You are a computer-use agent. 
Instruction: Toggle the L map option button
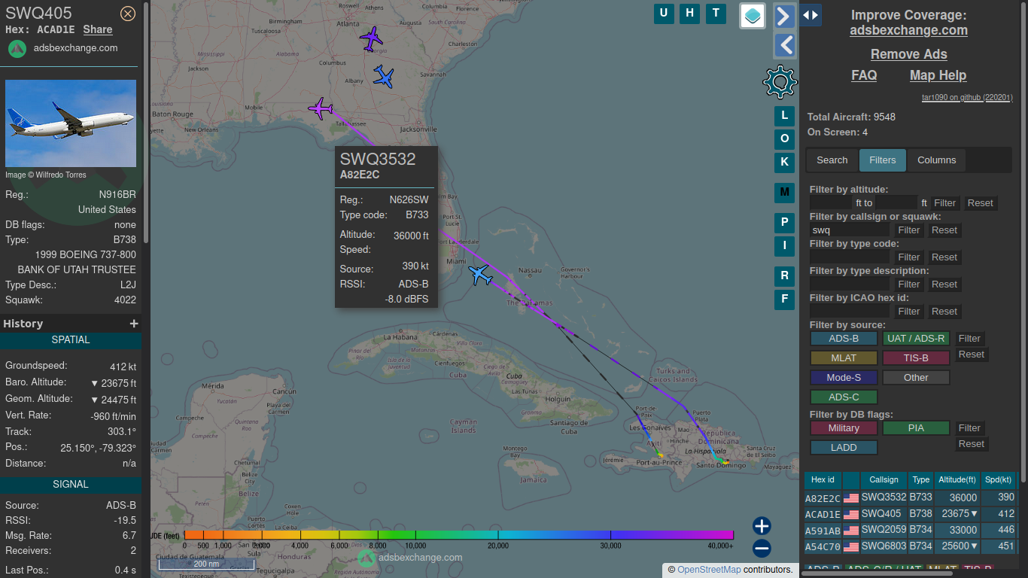pyautogui.click(x=784, y=116)
